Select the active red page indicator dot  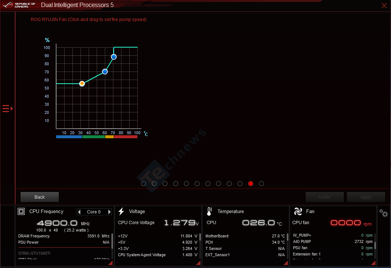click(x=251, y=184)
